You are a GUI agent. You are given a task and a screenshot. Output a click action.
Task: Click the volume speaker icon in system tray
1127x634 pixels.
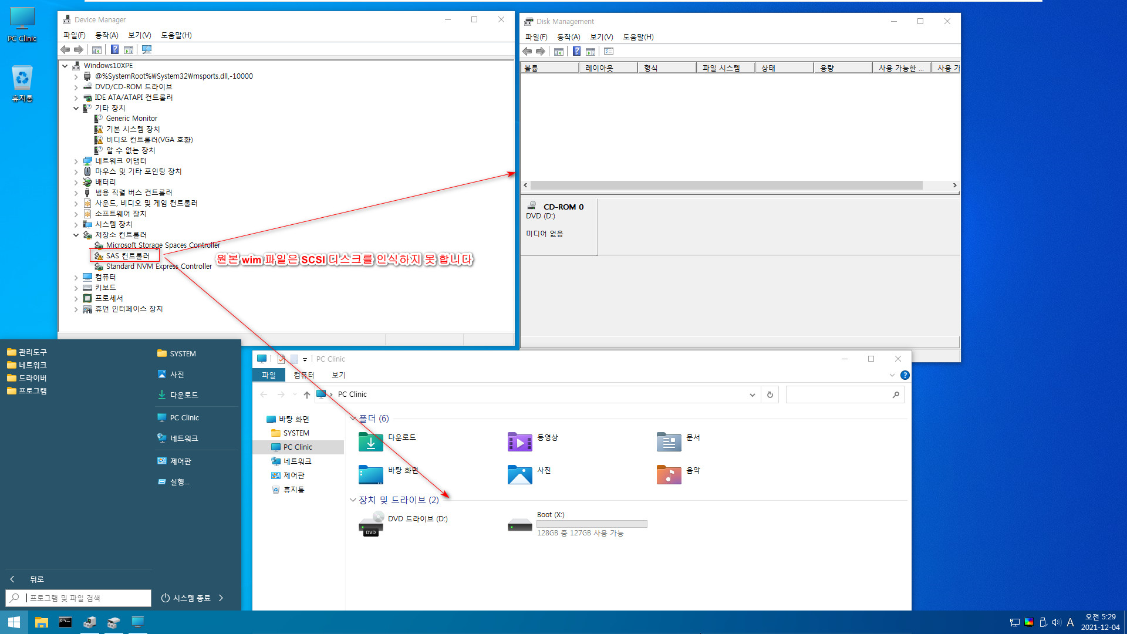[x=1057, y=622]
